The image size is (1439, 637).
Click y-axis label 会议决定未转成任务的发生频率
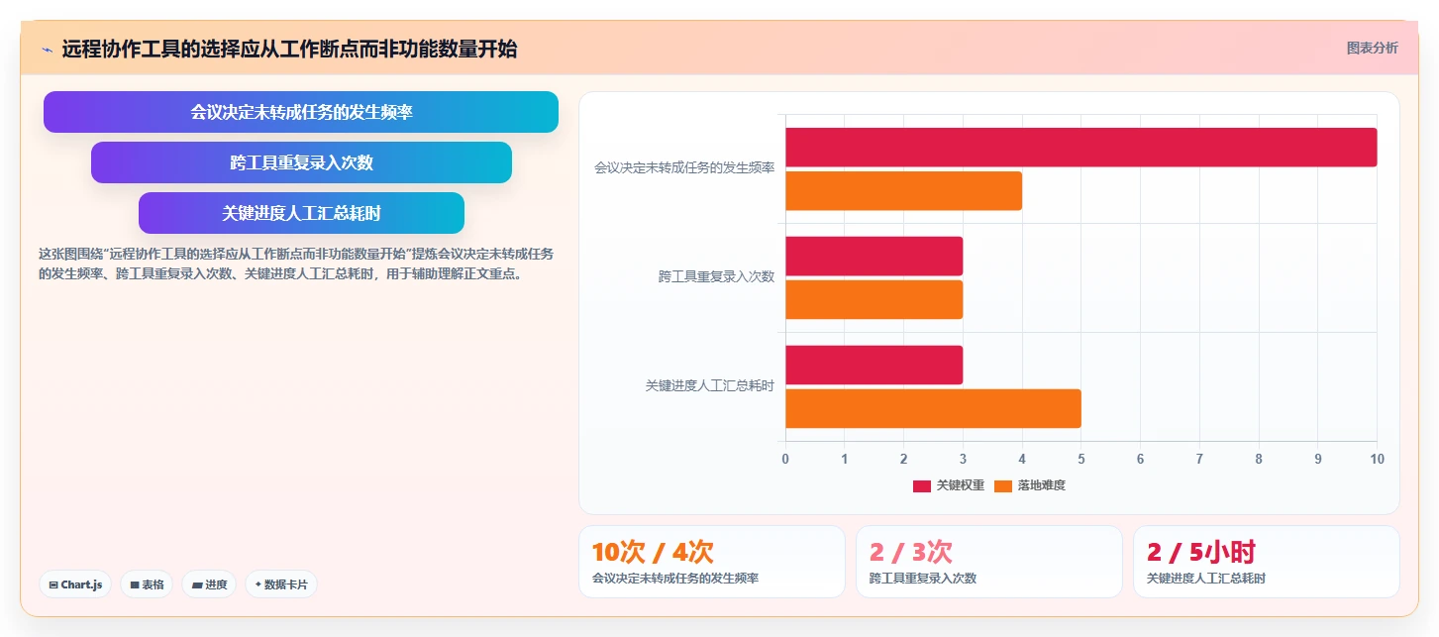coord(684,168)
